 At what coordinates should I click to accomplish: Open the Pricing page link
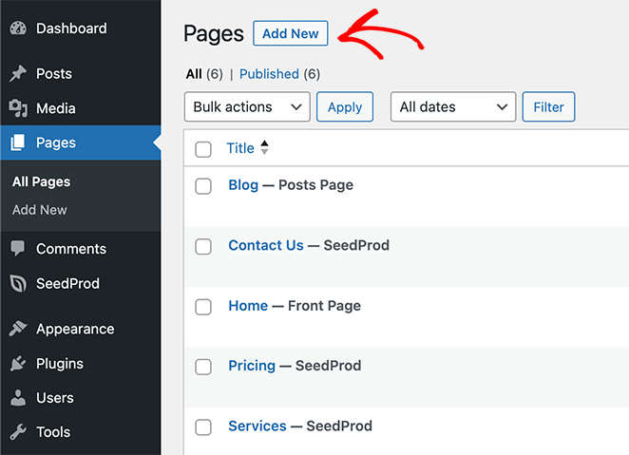coord(252,366)
